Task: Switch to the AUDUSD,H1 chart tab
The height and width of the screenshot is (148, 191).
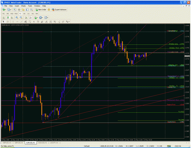Action: 42,143
